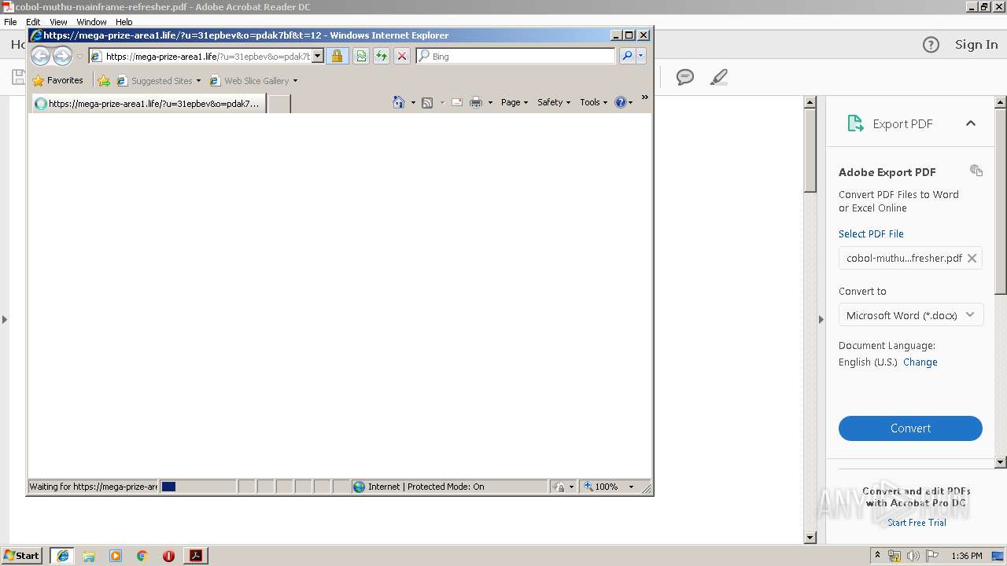
Task: Expand the address bar history dropdown
Action: [x=318, y=57]
